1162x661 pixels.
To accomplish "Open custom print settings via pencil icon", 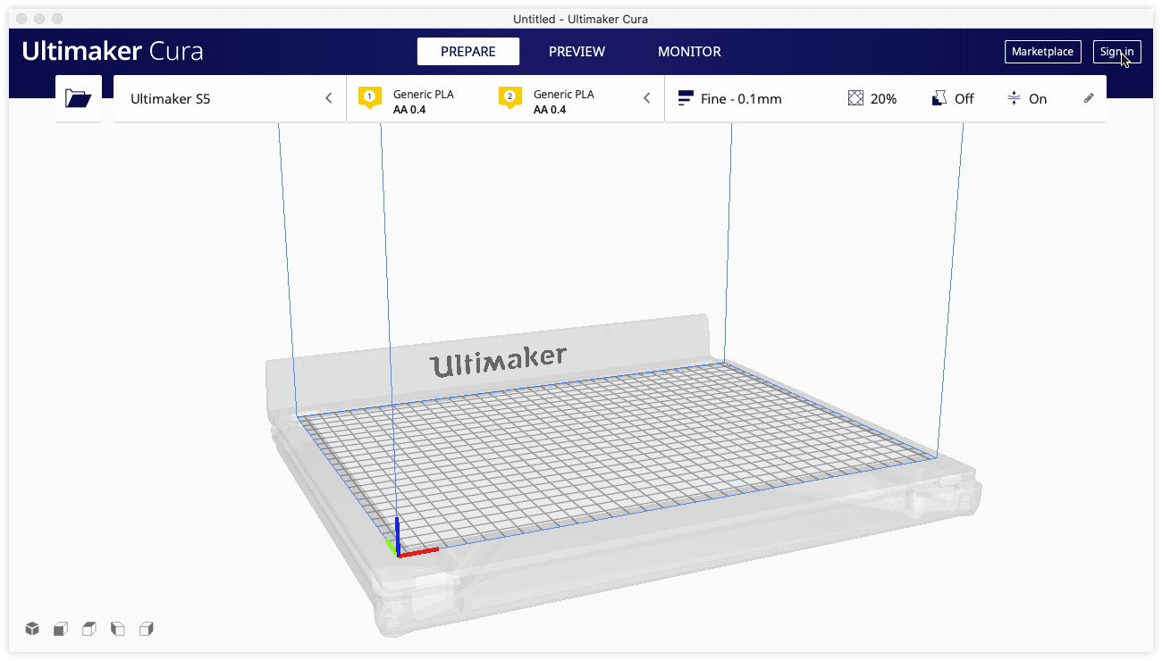I will tap(1089, 97).
